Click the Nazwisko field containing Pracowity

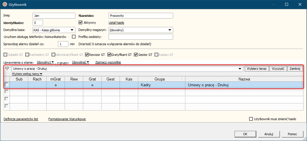tap(141, 16)
